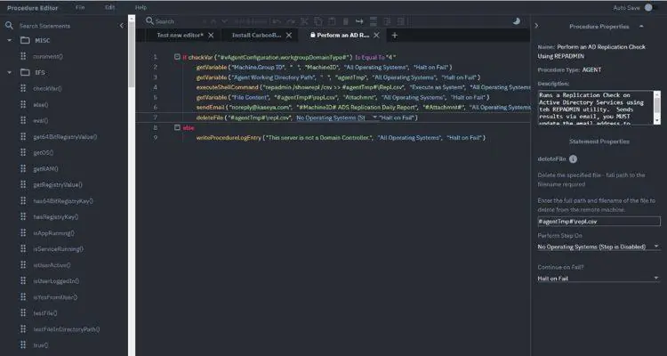Collapse the MISC folder in statements tree
The width and height of the screenshot is (667, 356).
coord(10,40)
